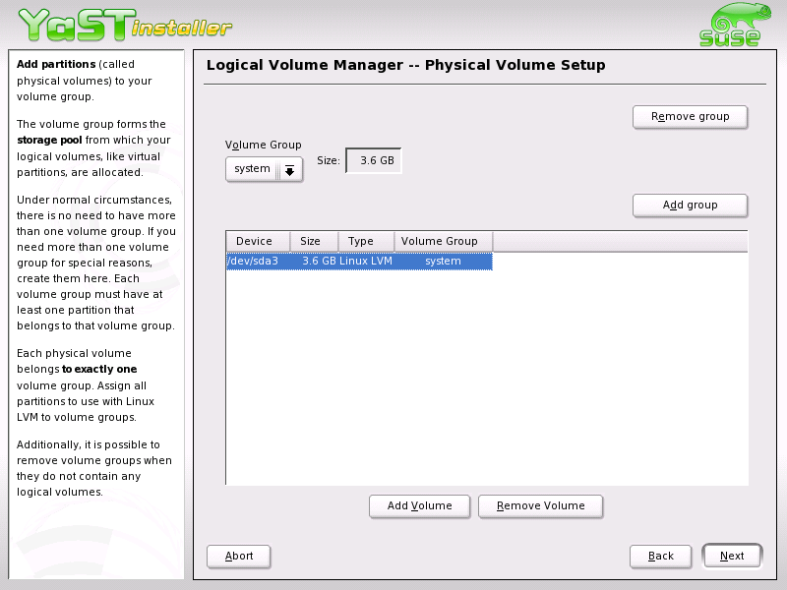787x590 pixels.
Task: Go Back to previous step
Action: click(x=660, y=556)
